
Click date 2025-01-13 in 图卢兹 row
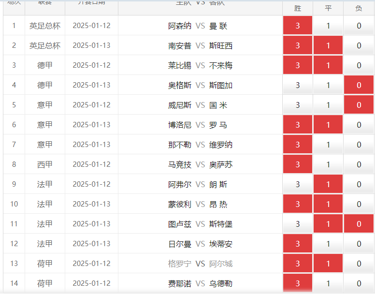[x=92, y=224]
